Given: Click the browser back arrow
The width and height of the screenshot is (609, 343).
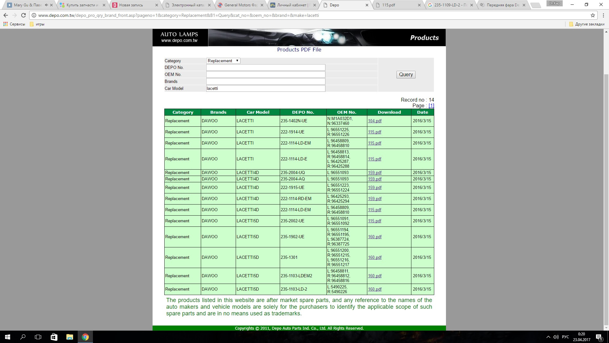Looking at the screenshot, I should coord(6,15).
